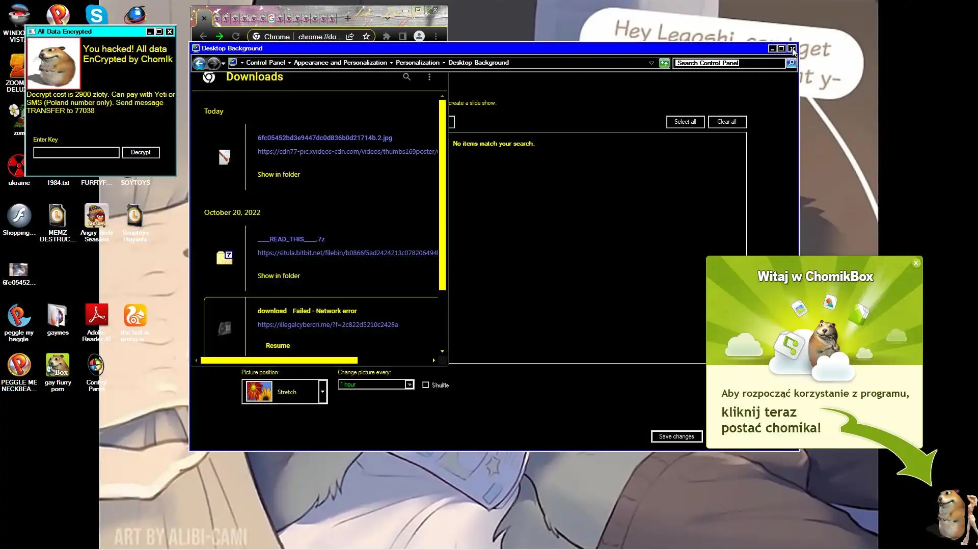Click Resume link for failed download

[278, 345]
